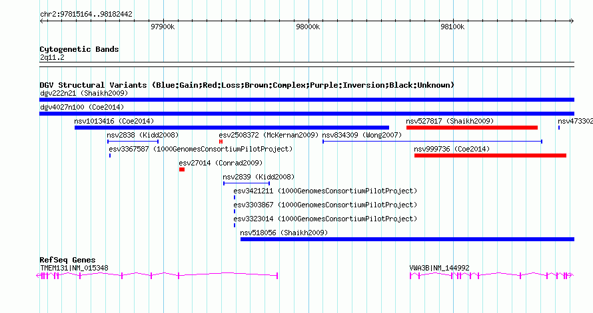This screenshot has width=593, height=313.
Task: Select the nsv518056 (Shaikh2009) blue bar
Action: pyautogui.click(x=407, y=239)
